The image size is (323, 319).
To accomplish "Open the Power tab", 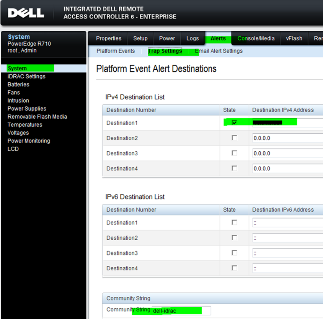I will (167, 38).
